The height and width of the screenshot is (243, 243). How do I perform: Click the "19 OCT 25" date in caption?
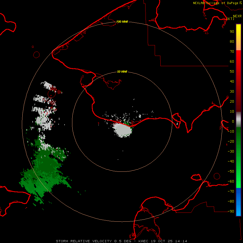pos(163,241)
